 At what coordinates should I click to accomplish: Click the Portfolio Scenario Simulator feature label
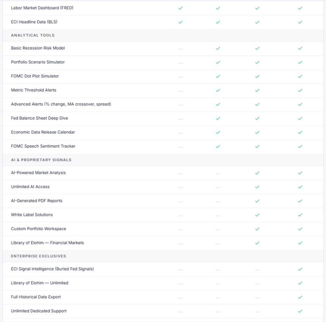[x=38, y=62]
